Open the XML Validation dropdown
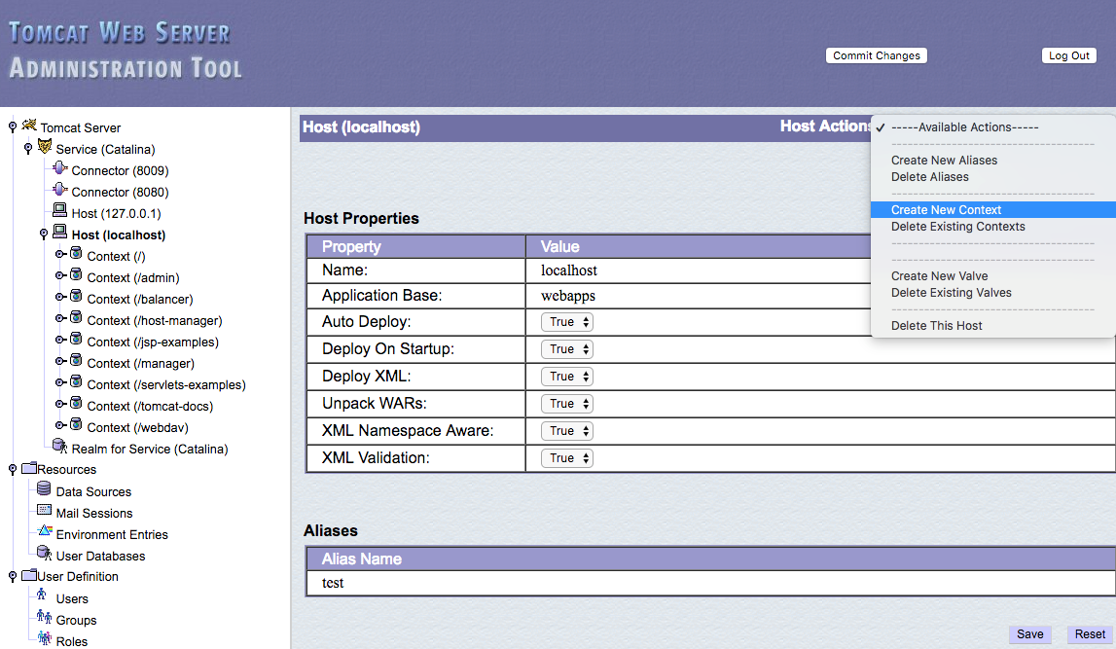The height and width of the screenshot is (649, 1116). 567,458
